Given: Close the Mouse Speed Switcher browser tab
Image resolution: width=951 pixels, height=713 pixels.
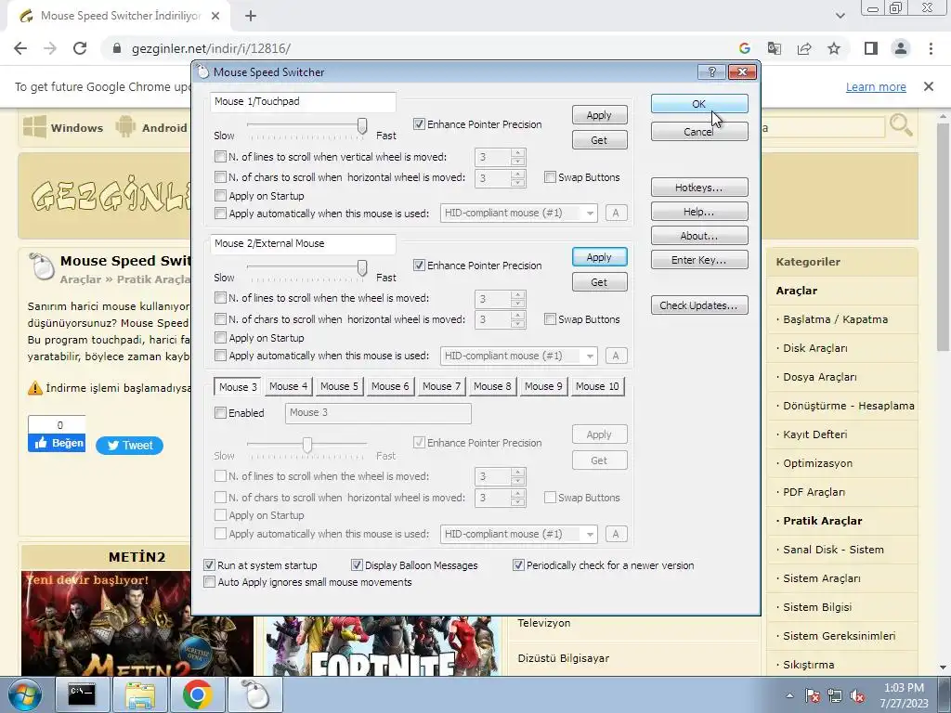Looking at the screenshot, I should click(x=215, y=16).
